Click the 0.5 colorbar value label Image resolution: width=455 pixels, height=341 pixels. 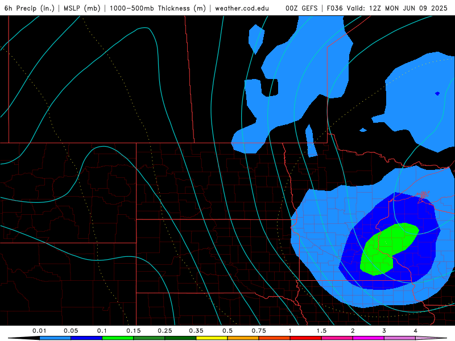point(227,331)
